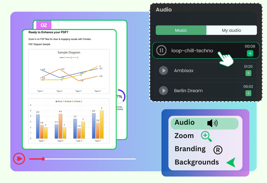
Task: Click the 00:08 track duration
Action: (x=250, y=46)
